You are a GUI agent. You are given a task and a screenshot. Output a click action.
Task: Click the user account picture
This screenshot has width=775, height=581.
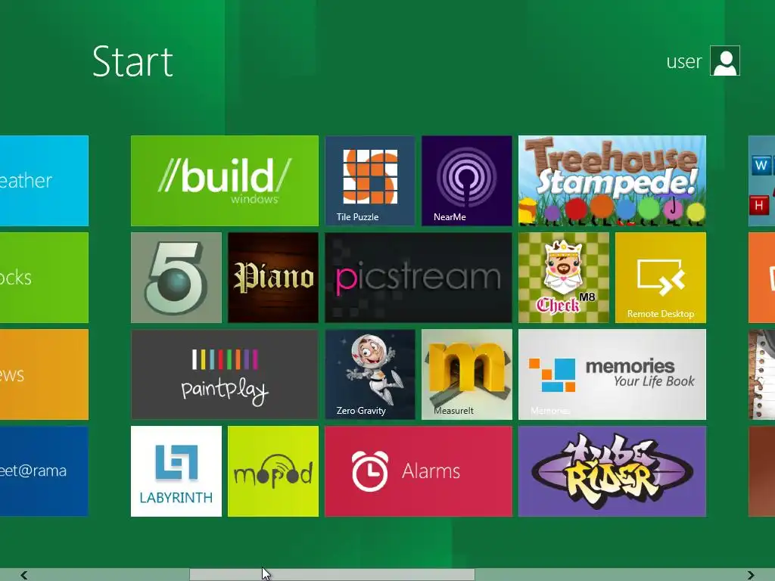pyautogui.click(x=724, y=61)
